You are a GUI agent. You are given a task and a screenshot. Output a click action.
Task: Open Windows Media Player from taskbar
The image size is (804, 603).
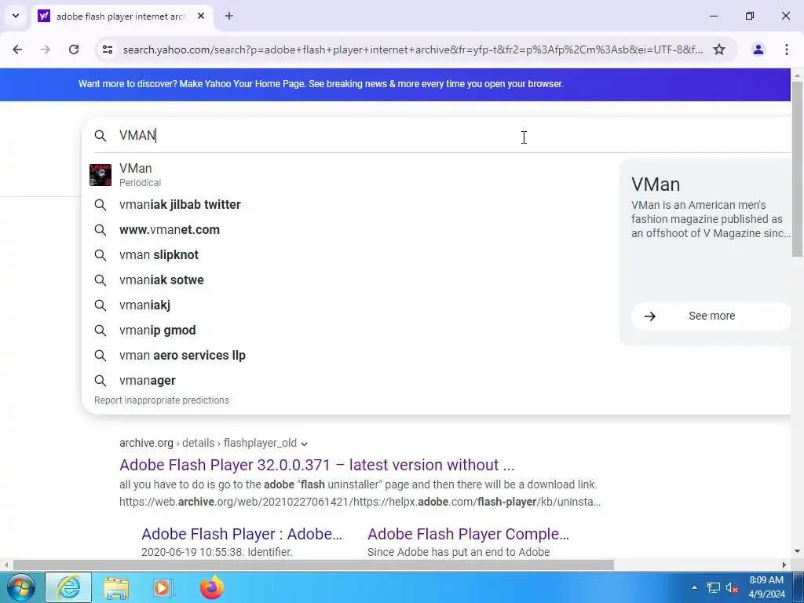[163, 587]
